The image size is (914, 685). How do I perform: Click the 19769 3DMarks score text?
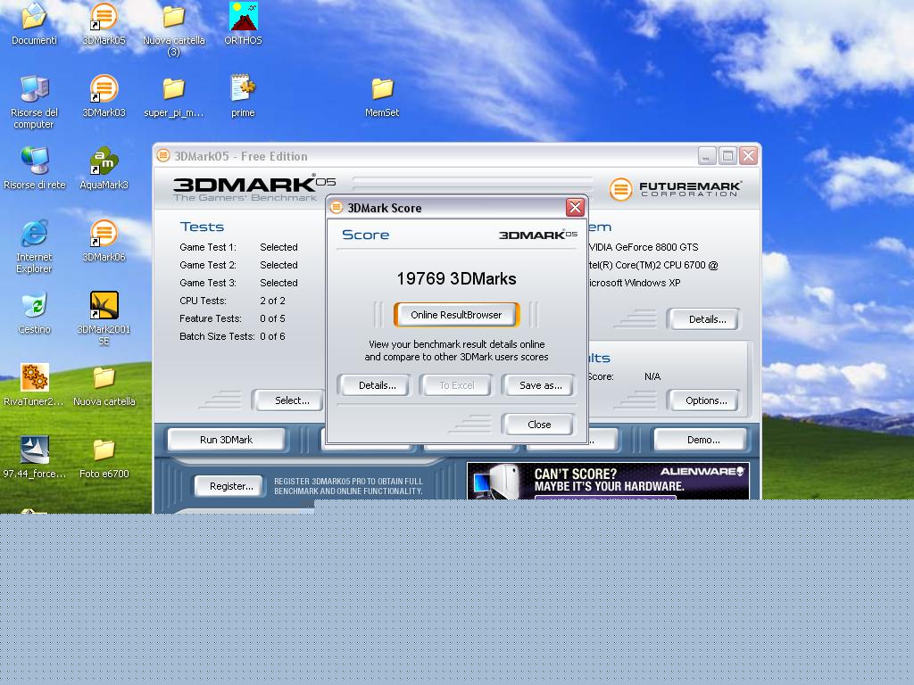[x=456, y=278]
